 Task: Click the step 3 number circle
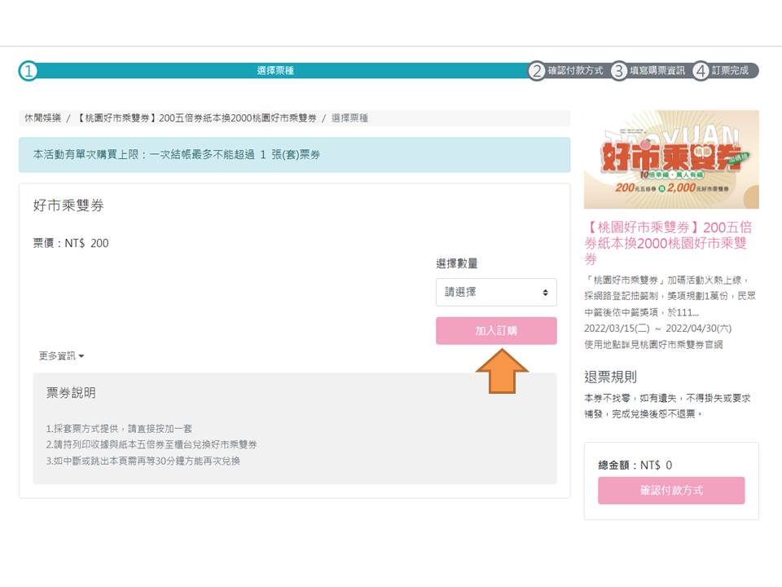[619, 71]
